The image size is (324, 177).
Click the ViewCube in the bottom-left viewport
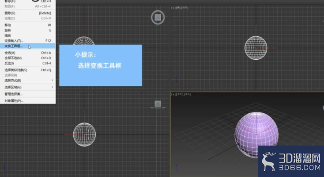(158, 104)
